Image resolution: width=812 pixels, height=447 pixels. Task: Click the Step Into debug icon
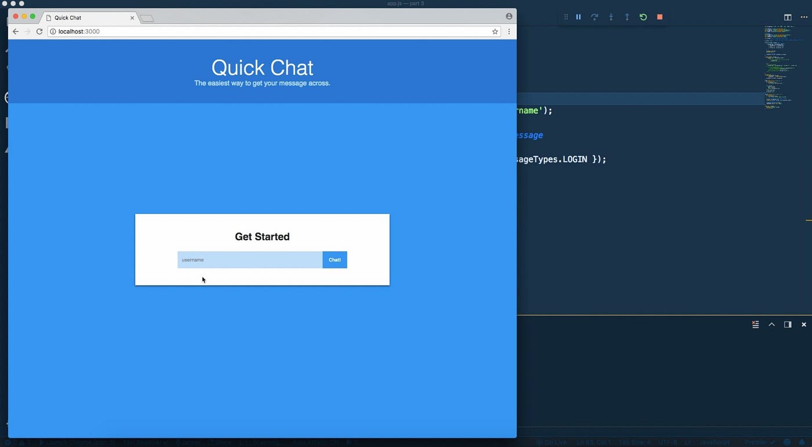(x=611, y=17)
